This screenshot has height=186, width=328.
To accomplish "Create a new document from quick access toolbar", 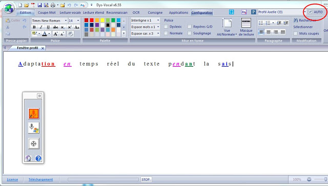I will [x=20, y=5].
